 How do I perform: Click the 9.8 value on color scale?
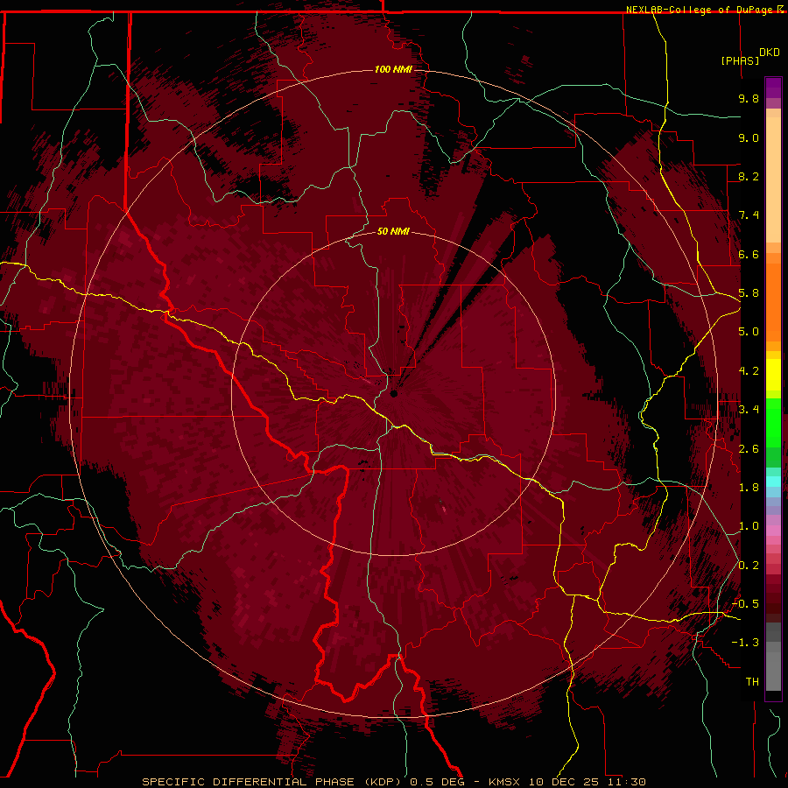[749, 98]
